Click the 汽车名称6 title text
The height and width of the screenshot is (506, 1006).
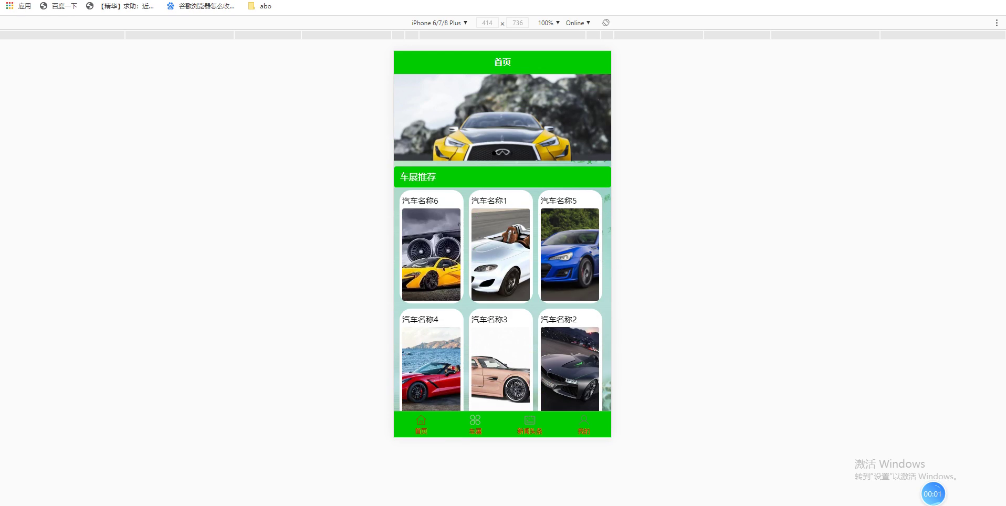pyautogui.click(x=420, y=201)
